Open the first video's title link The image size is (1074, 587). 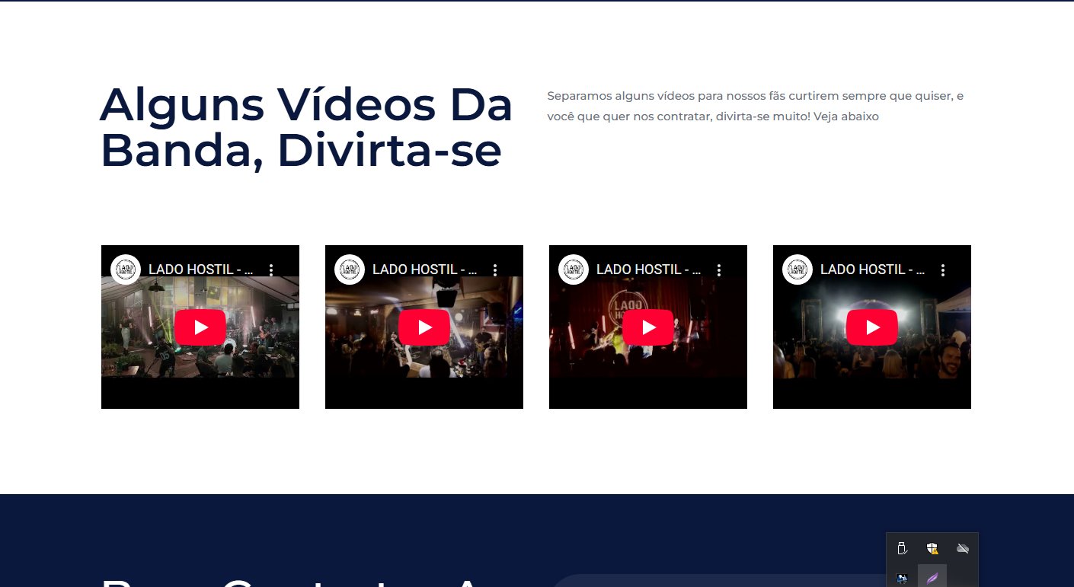click(200, 270)
